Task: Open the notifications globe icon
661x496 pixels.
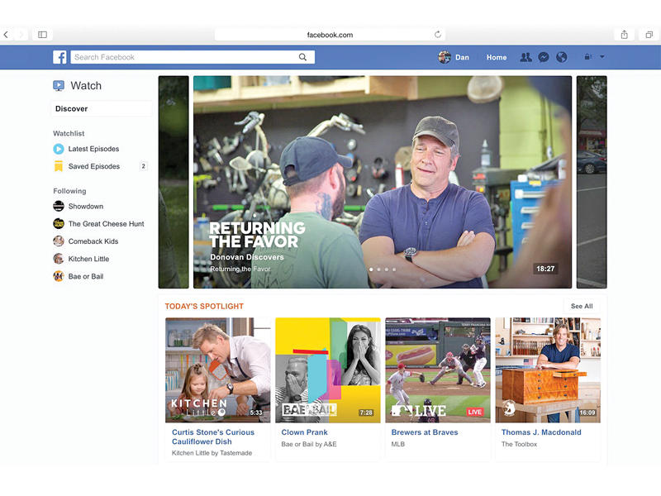Action: (x=562, y=57)
